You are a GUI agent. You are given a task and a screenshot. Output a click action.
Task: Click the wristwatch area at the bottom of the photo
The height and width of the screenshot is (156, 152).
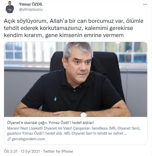[x=84, y=114]
